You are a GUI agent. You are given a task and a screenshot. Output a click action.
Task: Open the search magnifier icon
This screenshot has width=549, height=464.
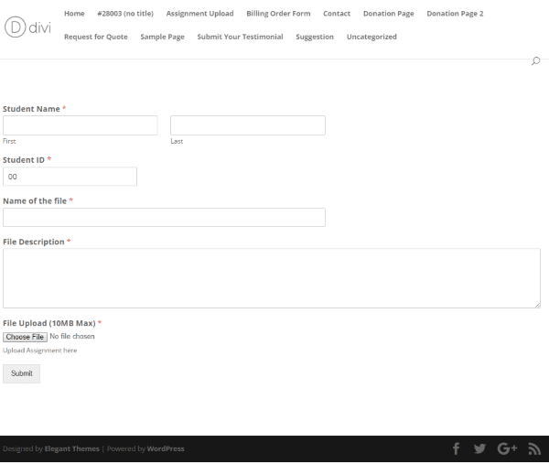click(x=535, y=61)
